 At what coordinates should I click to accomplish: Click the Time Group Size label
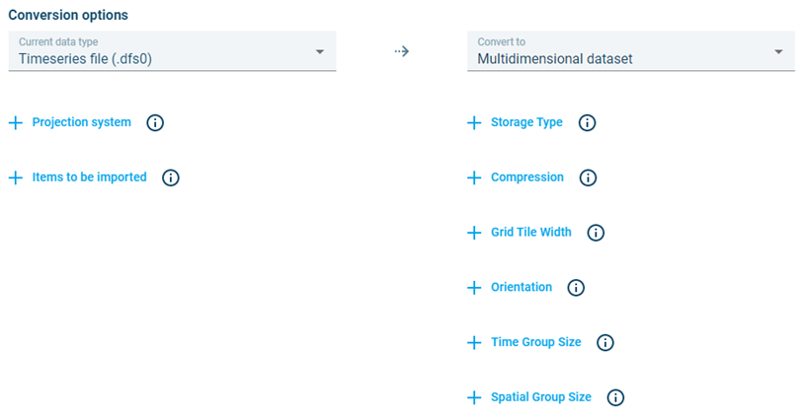(x=535, y=342)
